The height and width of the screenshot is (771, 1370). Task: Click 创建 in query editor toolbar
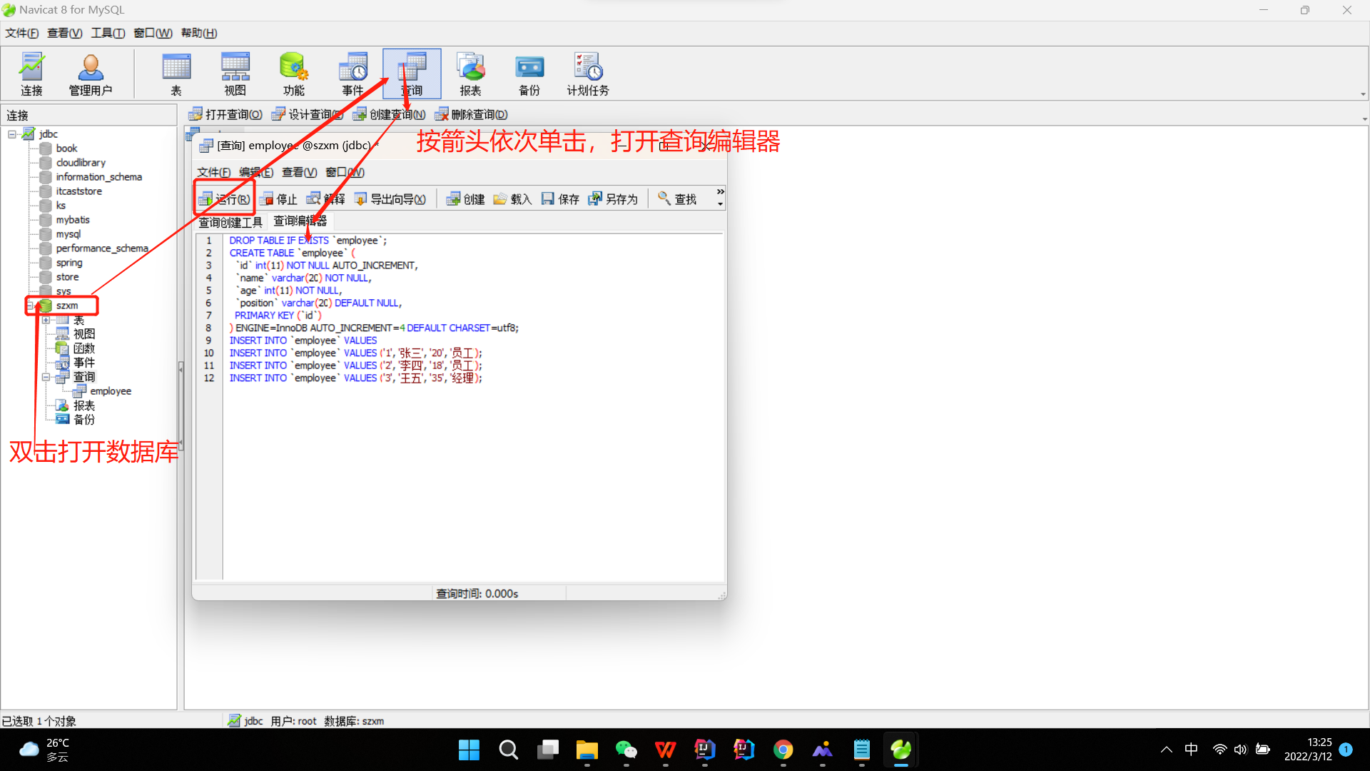(x=466, y=199)
